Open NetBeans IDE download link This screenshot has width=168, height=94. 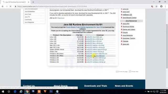tap(127, 15)
